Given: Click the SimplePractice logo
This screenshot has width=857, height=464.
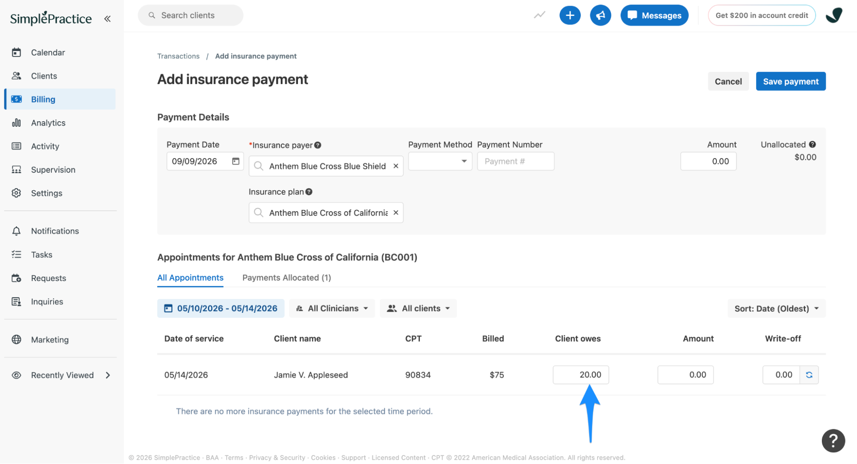Looking at the screenshot, I should pos(51,18).
